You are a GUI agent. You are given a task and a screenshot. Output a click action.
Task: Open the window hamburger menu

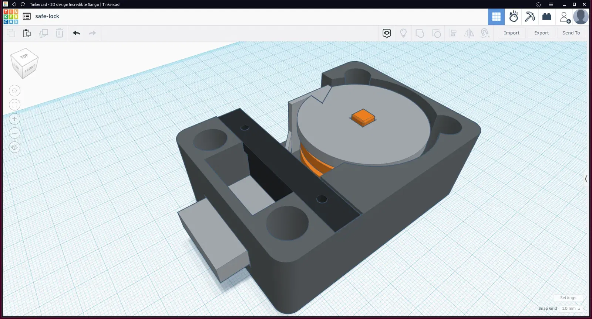tap(551, 4)
